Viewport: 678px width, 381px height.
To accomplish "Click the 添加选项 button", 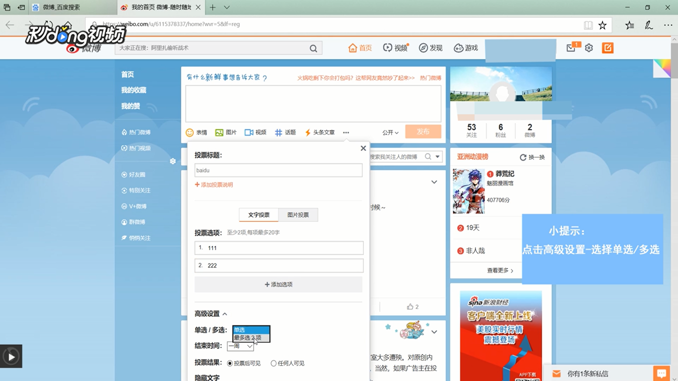I will [278, 284].
